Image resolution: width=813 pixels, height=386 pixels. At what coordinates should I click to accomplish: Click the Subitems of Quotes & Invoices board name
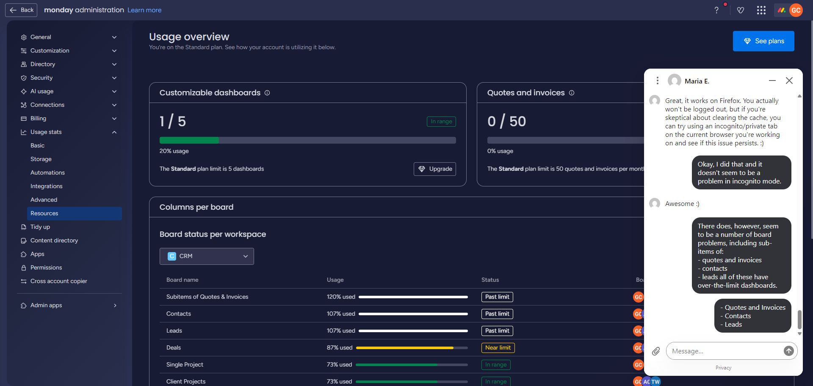pos(207,297)
